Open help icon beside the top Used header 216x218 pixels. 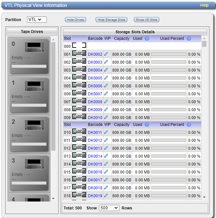147,39
